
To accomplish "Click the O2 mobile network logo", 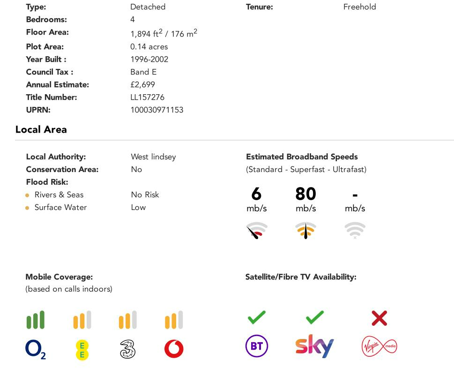I will [x=36, y=349].
